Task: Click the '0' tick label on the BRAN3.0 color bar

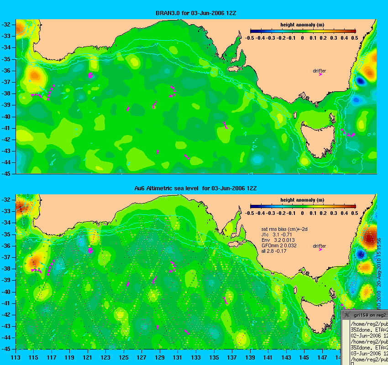Action: click(302, 38)
